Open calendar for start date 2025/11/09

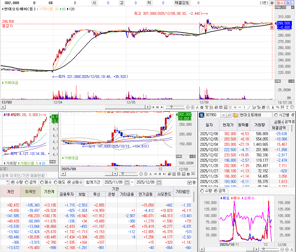pos(127,182)
